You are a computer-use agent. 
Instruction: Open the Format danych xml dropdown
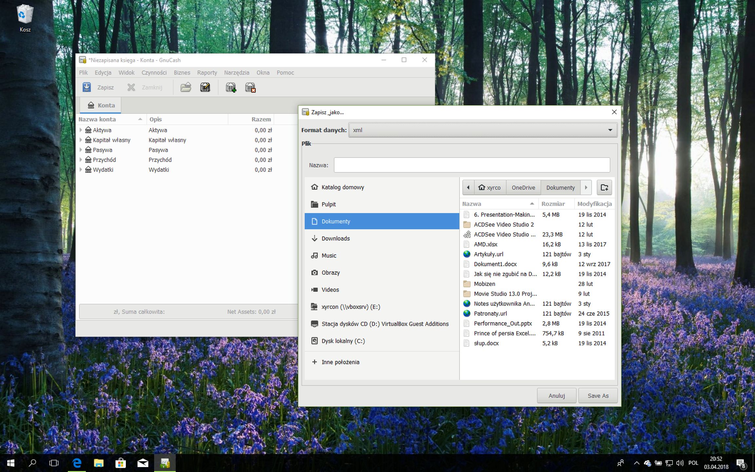pos(483,130)
